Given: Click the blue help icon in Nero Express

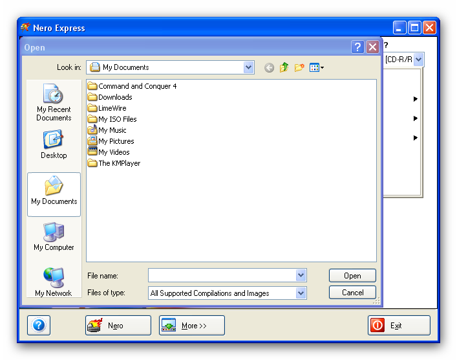Looking at the screenshot, I should pyautogui.click(x=39, y=325).
